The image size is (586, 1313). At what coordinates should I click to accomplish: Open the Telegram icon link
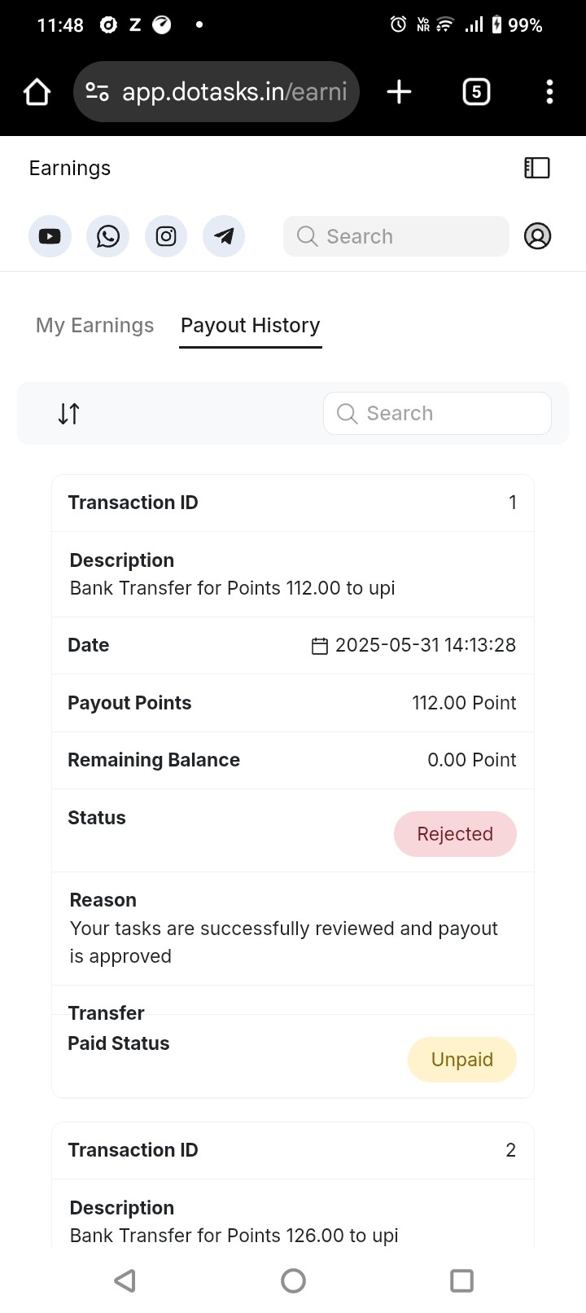click(x=224, y=236)
